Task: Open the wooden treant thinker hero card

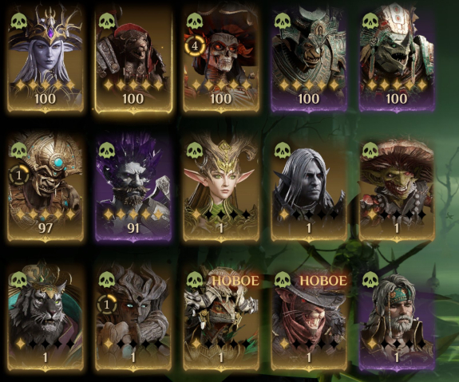Action: coord(133,317)
